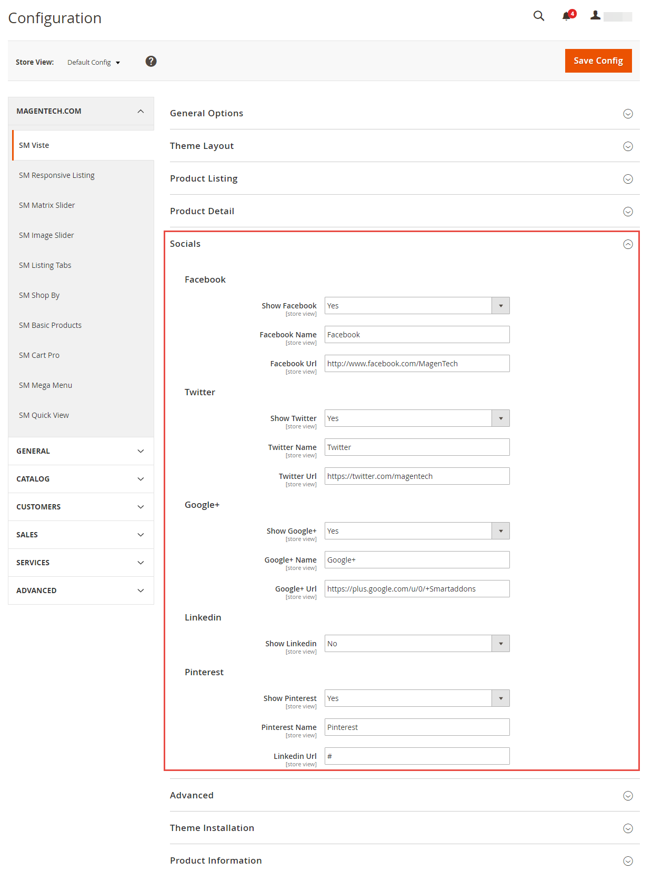Collapse the Socials section circle arrow
Screen dimensions: 652x881
[628, 244]
